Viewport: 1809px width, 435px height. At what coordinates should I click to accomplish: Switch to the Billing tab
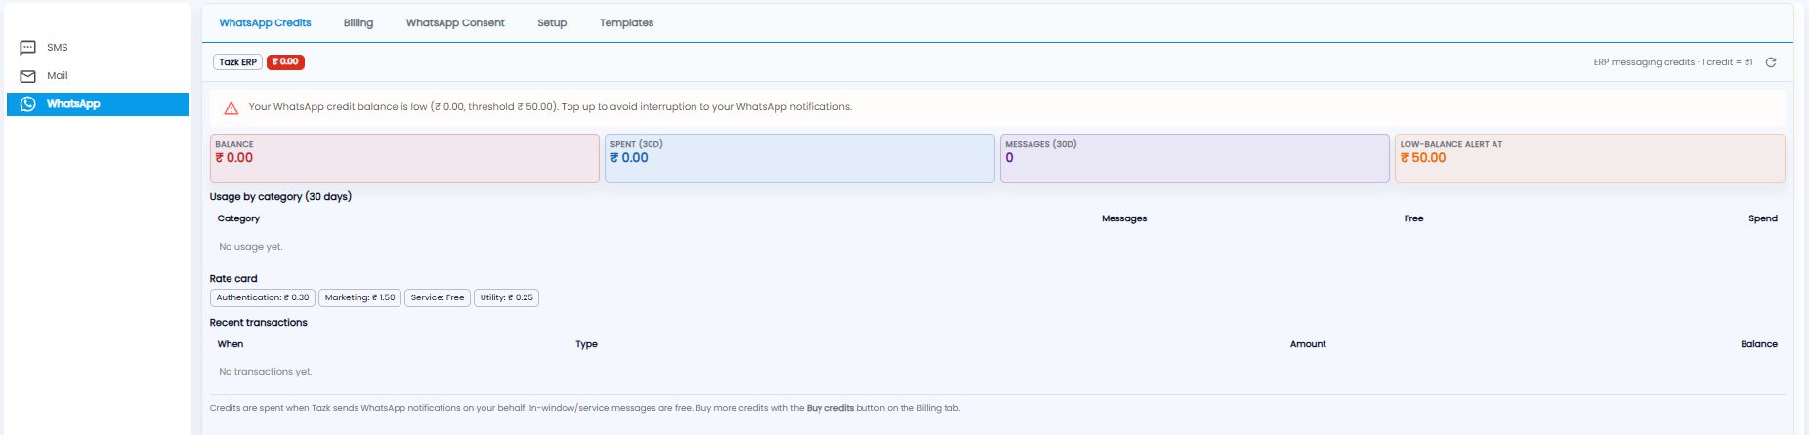(358, 22)
